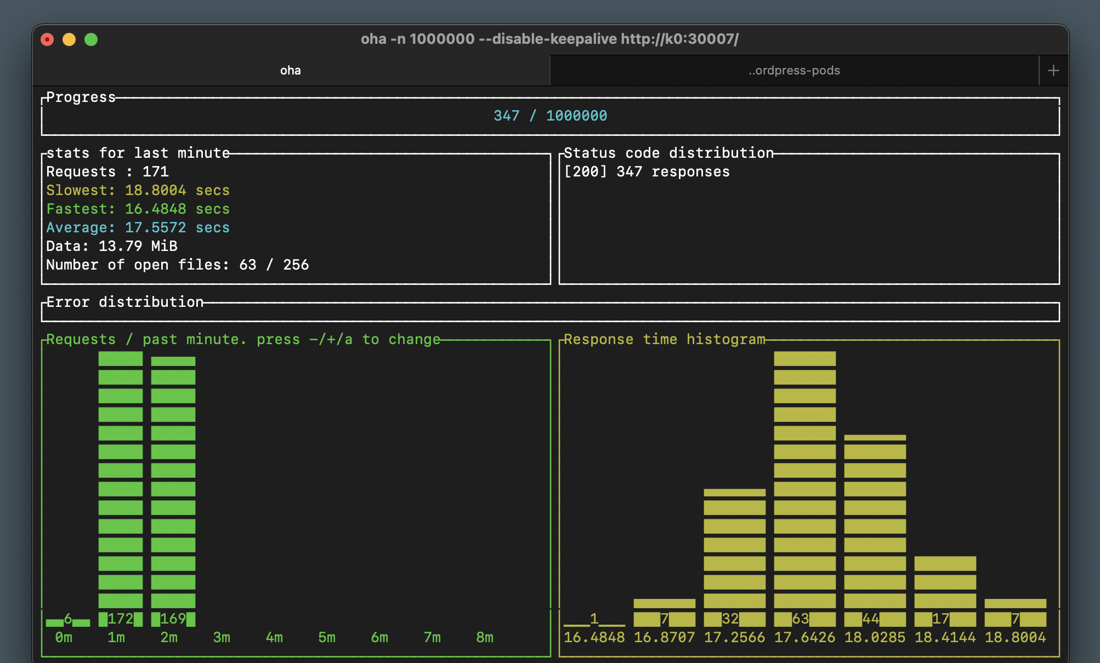This screenshot has height=663, width=1100.
Task: Click the histogram bar at 16.8707 seconds
Action: (x=665, y=613)
